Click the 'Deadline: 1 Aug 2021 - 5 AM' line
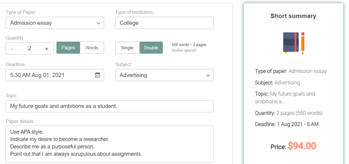The width and height of the screenshot is (349, 164). pyautogui.click(x=287, y=124)
